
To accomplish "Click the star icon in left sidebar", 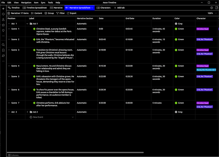I will (3, 25).
